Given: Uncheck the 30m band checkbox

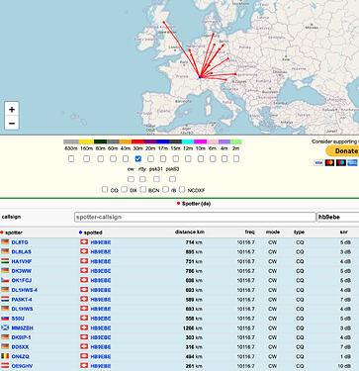Looking at the screenshot, I should (138, 158).
